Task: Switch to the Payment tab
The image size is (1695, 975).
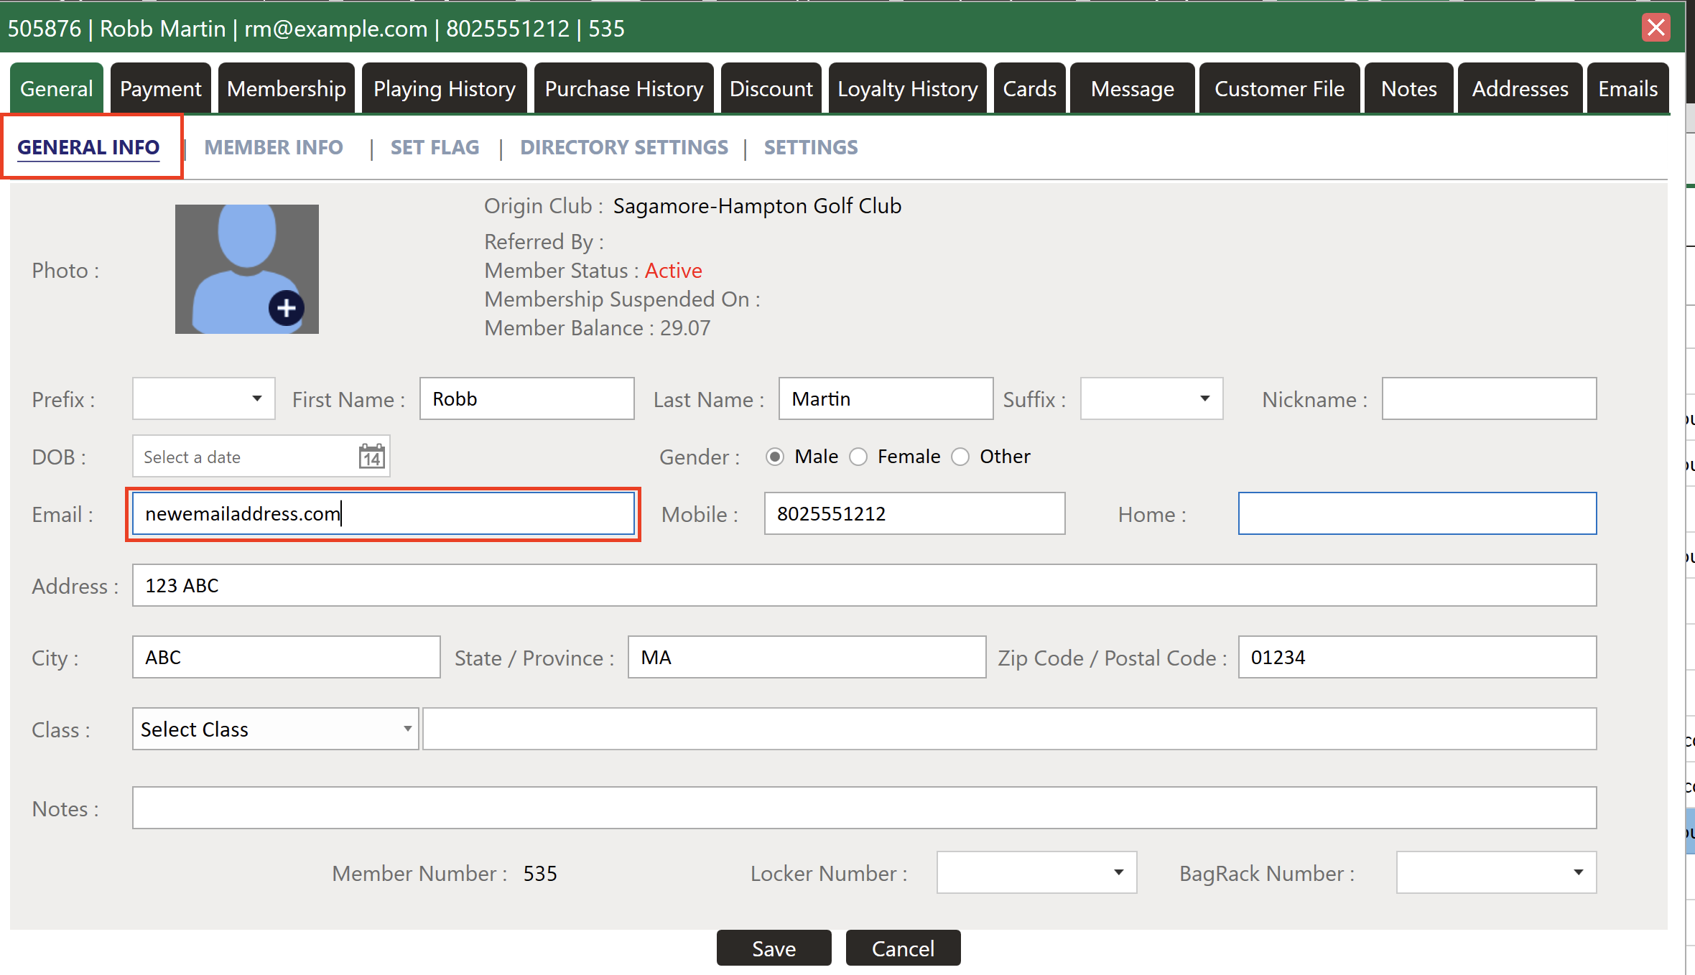Action: 160,88
